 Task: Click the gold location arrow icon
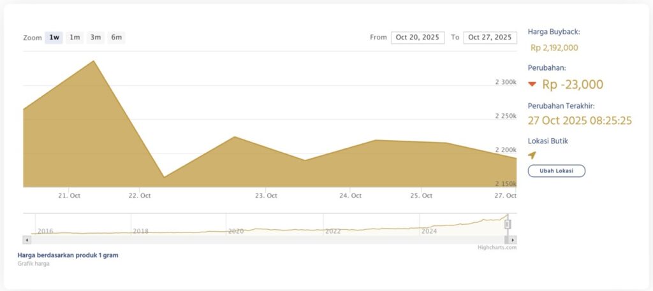(532, 155)
